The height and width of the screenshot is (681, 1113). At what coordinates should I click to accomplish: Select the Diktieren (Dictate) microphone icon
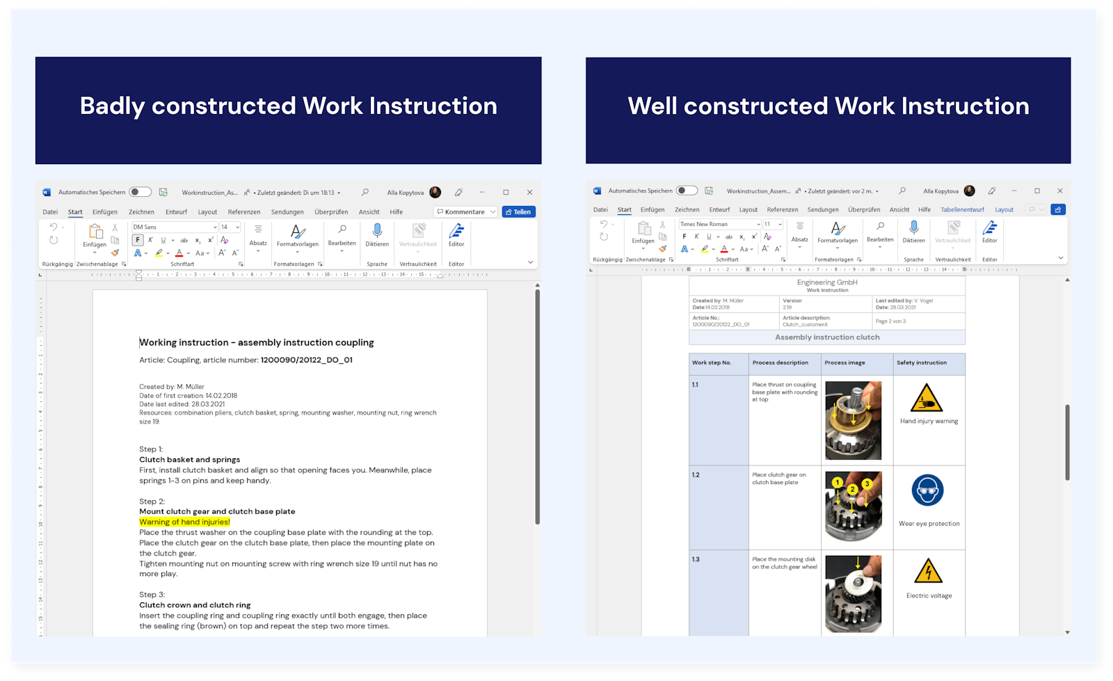tap(376, 230)
